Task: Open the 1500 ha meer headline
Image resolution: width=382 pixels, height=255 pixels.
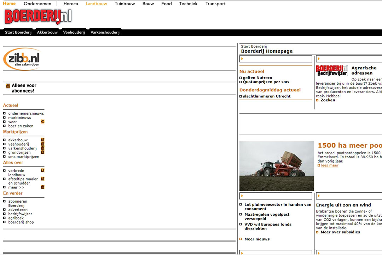Action: [x=350, y=146]
